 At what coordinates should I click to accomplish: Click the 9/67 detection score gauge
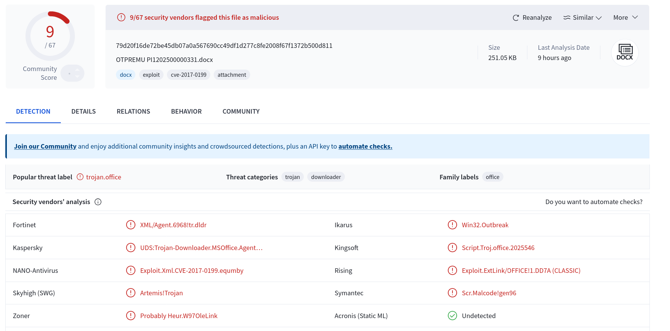(50, 36)
